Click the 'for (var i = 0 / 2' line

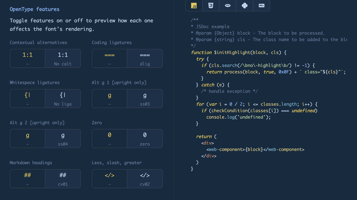(257, 104)
